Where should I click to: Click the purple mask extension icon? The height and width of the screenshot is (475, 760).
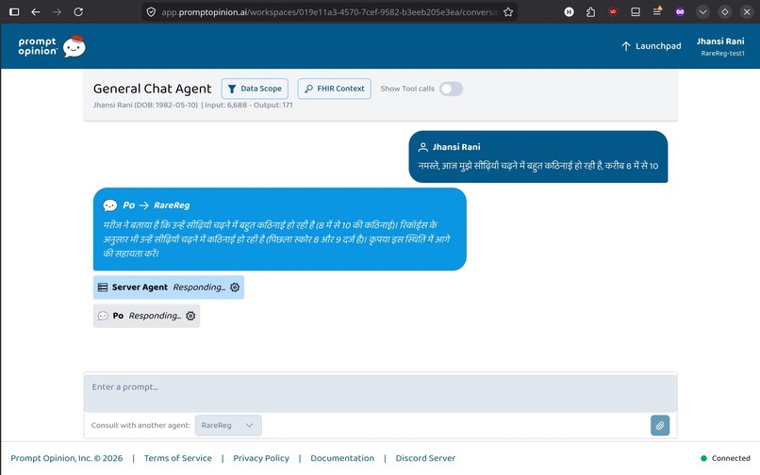pyautogui.click(x=680, y=11)
